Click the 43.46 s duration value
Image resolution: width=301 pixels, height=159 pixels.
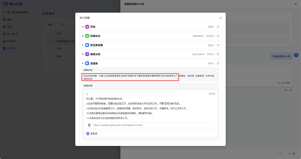(210, 36)
